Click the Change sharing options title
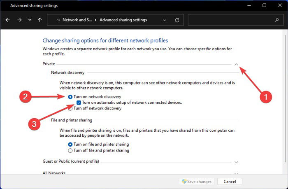 (105, 40)
